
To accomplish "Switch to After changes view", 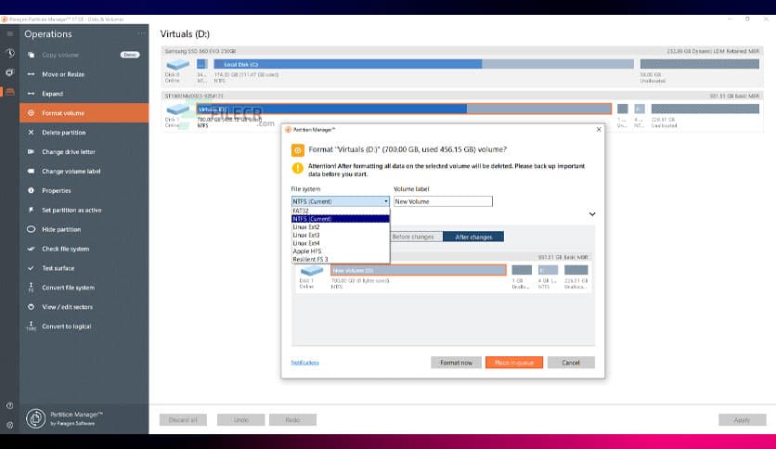I will 473,237.
